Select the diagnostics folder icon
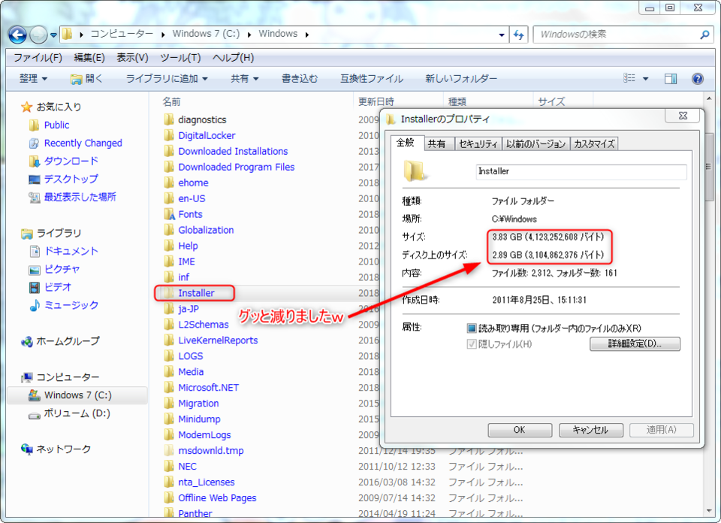 [x=169, y=119]
